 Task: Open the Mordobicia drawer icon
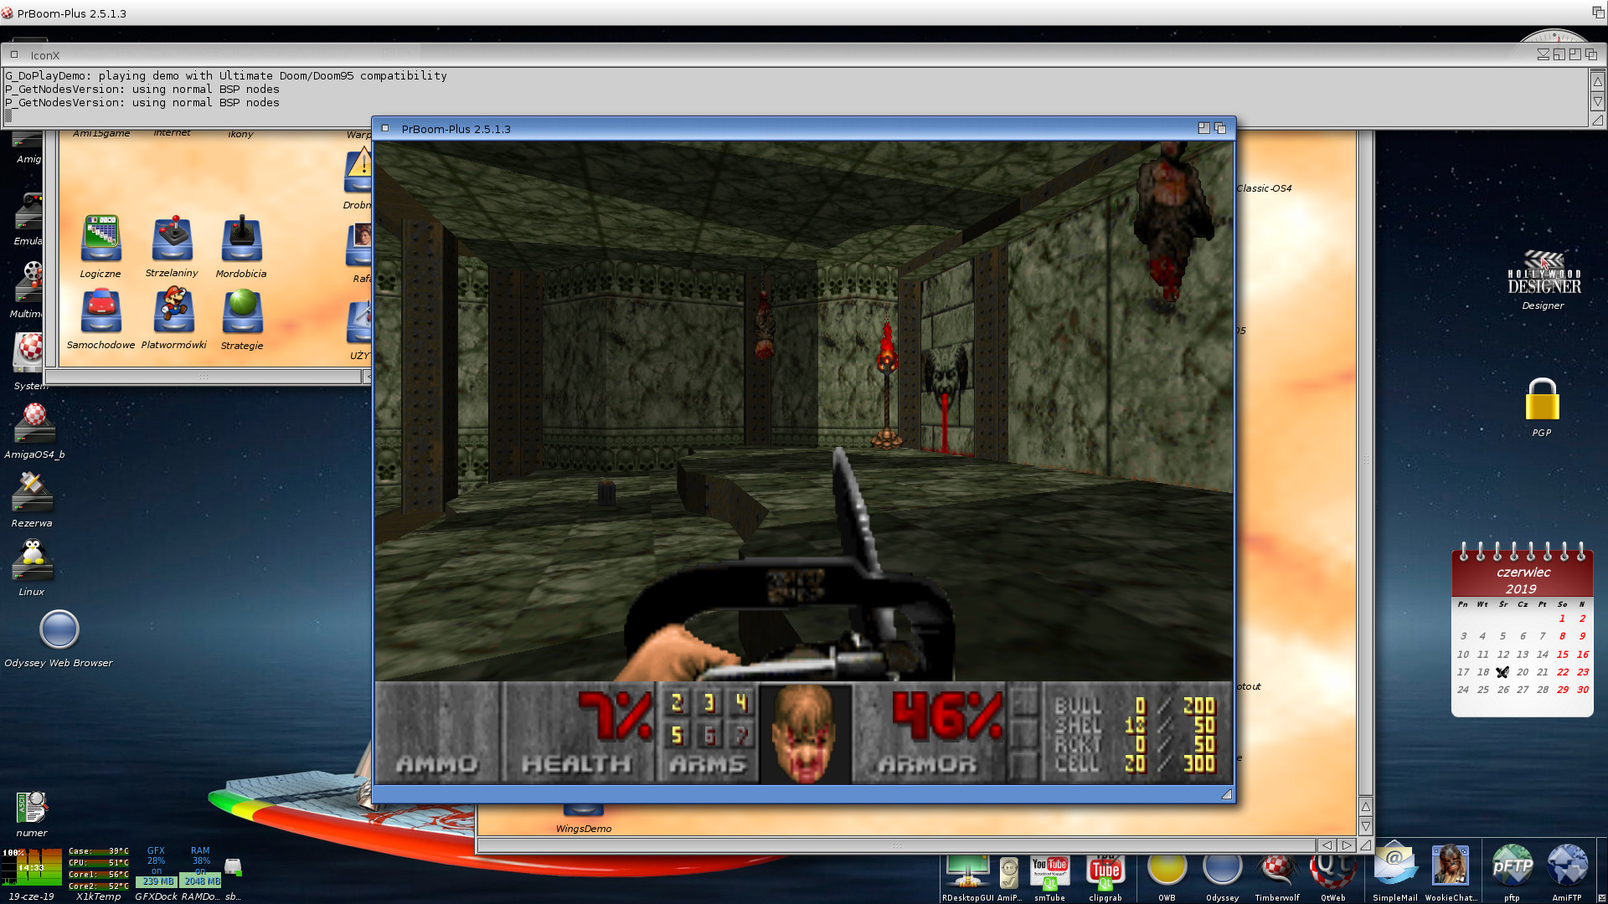241,239
